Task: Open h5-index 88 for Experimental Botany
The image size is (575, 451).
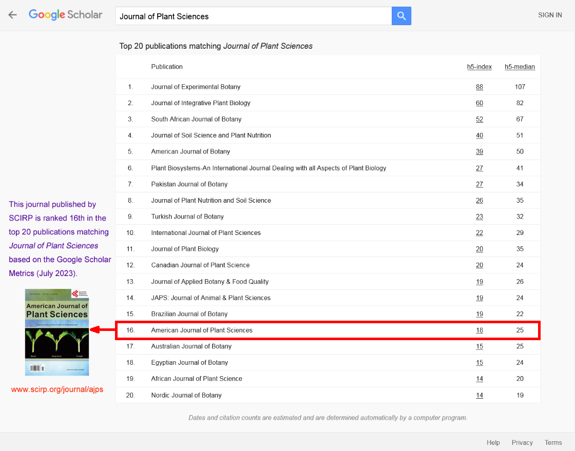Action: tap(479, 87)
